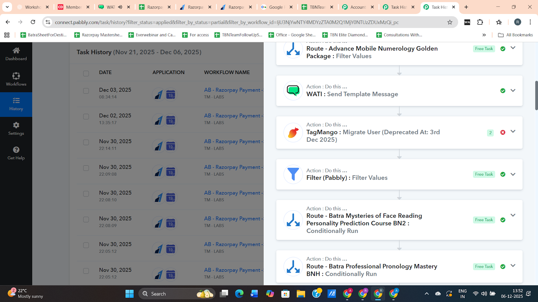
Task: Go to Workflows in the sidebar
Action: pyautogui.click(x=16, y=79)
